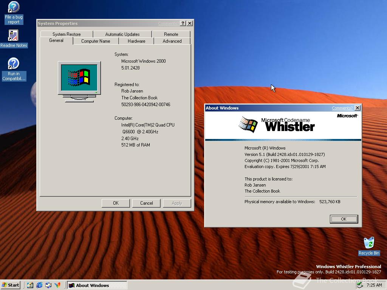Viewport: 387px width, 290px height.
Task: Click the help question mark button in System Properties
Action: [183, 23]
